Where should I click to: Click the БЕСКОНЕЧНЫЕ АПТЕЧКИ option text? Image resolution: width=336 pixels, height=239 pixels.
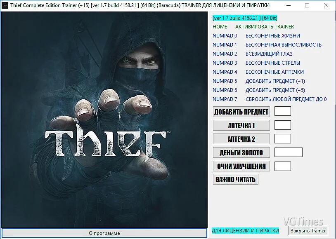point(275,72)
